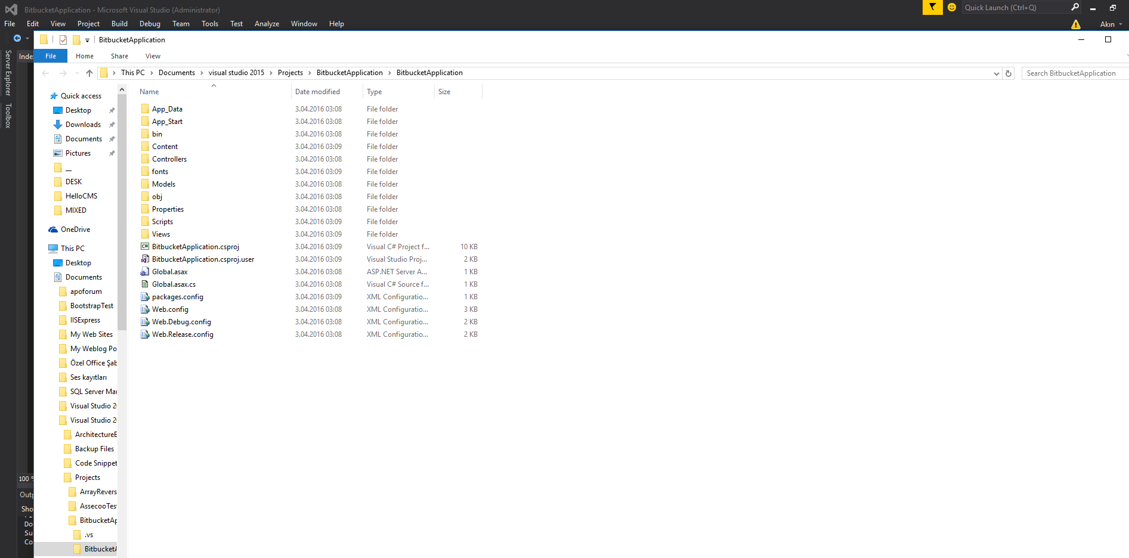Click the Web.Release.config file icon

click(145, 334)
